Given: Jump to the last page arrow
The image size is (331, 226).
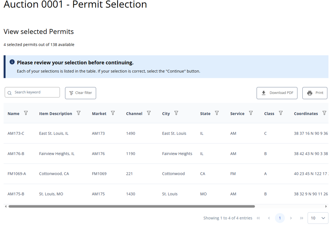Looking at the screenshot, I should 302,218.
